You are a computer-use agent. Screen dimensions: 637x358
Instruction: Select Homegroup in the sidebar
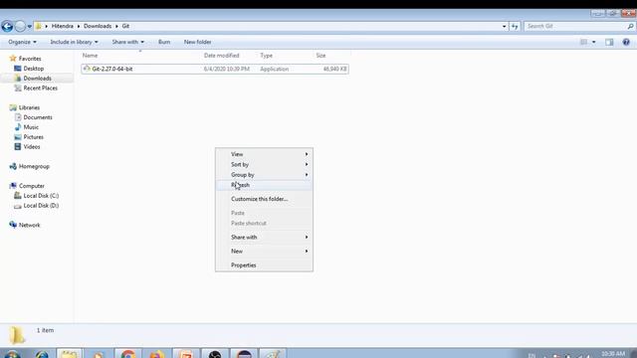pyautogui.click(x=34, y=166)
